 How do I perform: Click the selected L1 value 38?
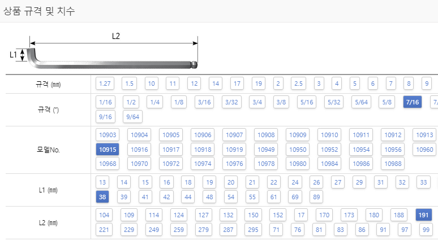pos(102,197)
